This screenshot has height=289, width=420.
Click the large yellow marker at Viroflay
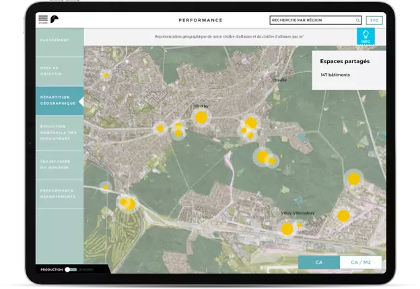tap(201, 118)
